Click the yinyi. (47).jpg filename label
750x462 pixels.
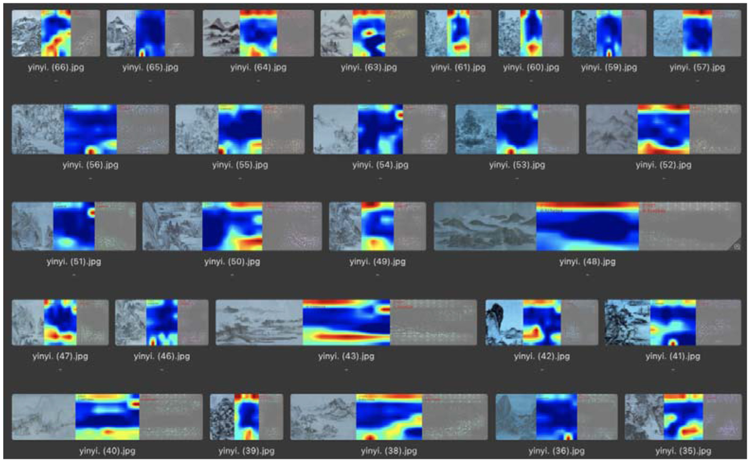(60, 356)
